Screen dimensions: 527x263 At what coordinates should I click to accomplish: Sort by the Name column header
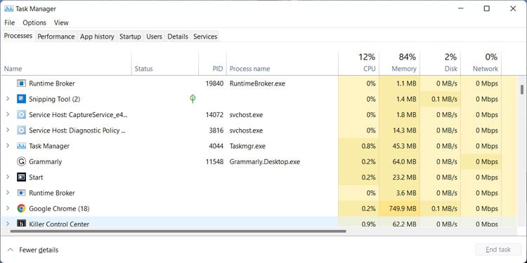tap(66, 62)
